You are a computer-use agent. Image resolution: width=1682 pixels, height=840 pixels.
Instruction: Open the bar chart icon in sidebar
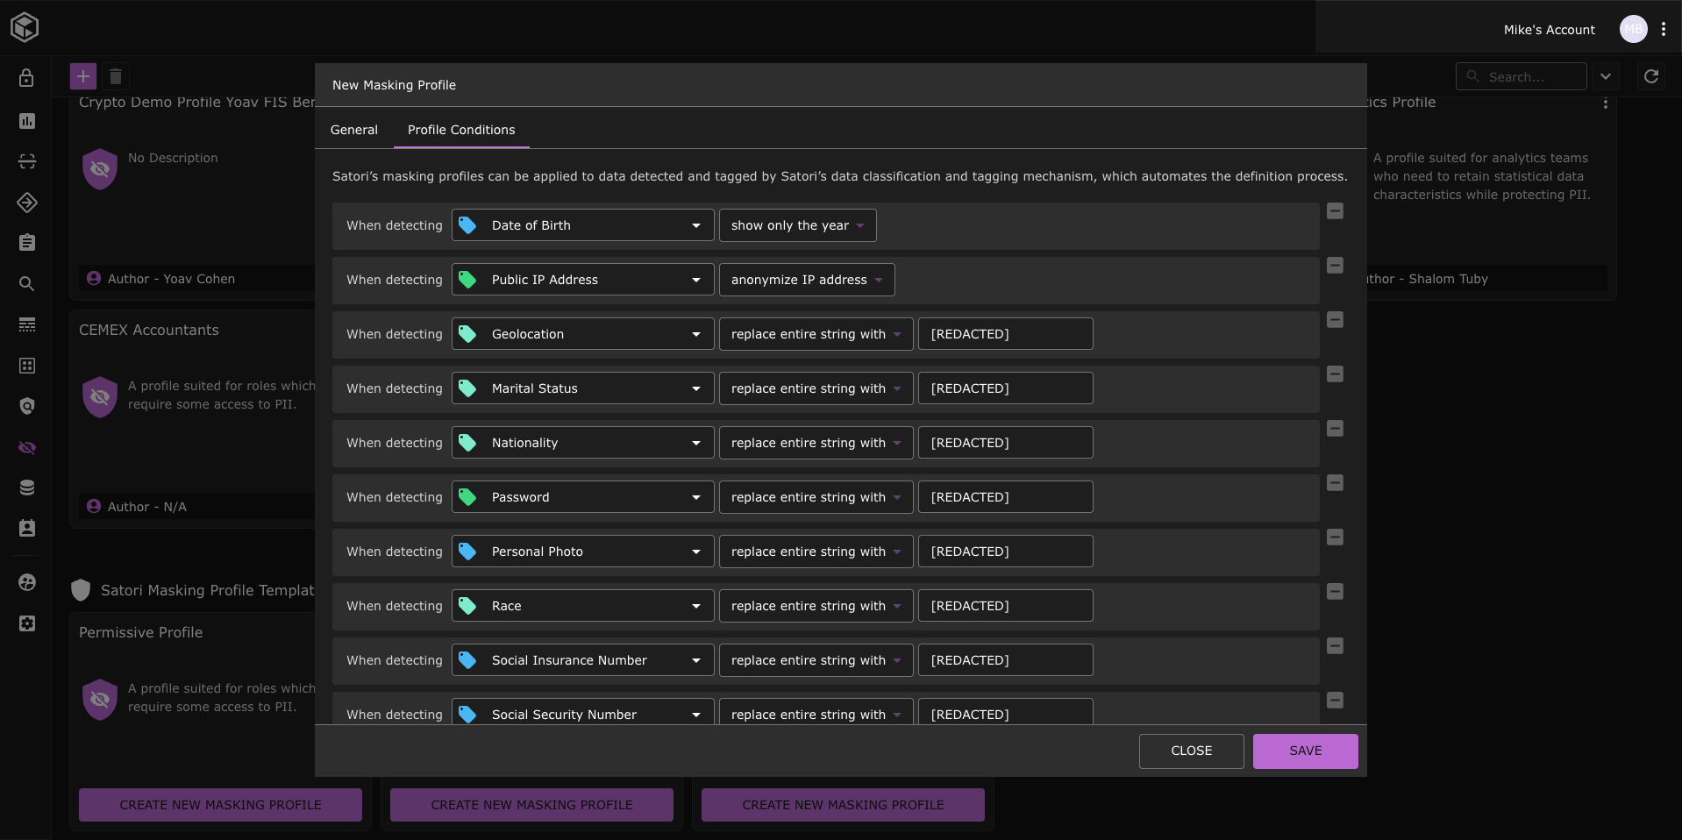tap(27, 121)
